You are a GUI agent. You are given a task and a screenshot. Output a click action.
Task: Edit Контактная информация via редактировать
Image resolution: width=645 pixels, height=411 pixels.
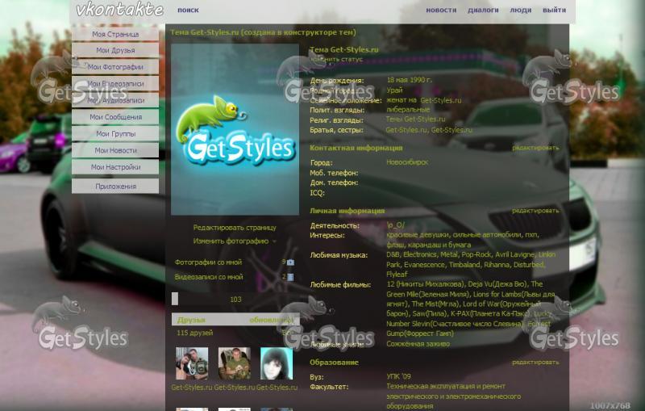pyautogui.click(x=535, y=148)
